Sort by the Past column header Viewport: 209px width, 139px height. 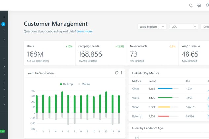tap(188, 81)
